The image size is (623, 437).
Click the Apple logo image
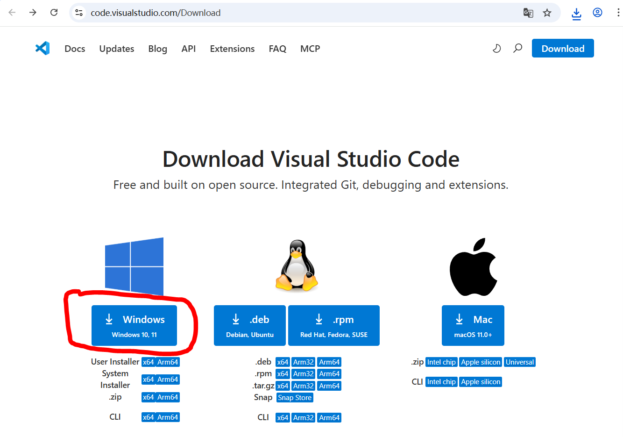(473, 267)
